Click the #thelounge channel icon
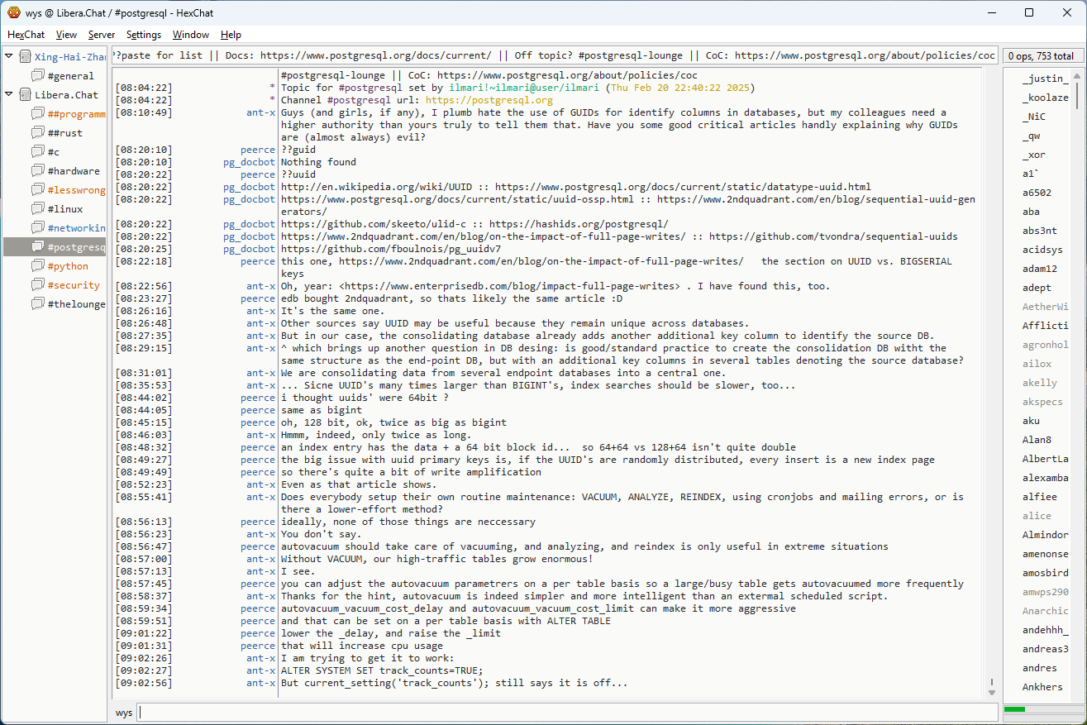 (38, 304)
